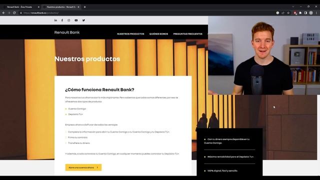The width and height of the screenshot is (320, 180).
Task: Go back to the previous page
Action: [x=3, y=13]
